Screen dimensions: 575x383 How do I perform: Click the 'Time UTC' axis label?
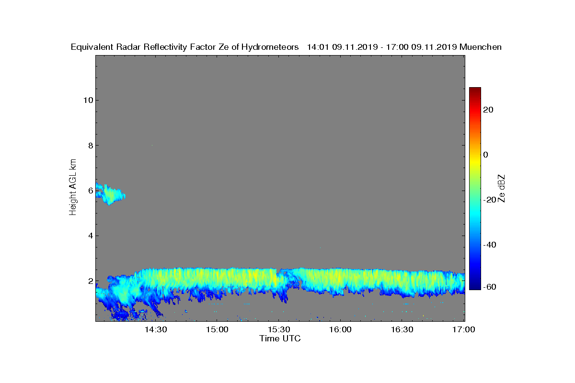(280, 338)
